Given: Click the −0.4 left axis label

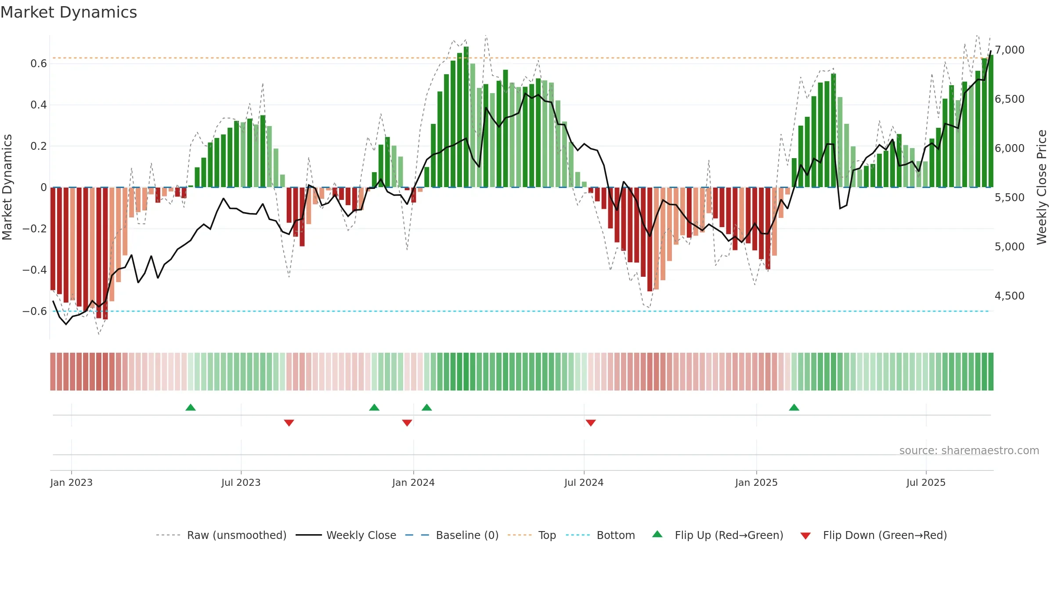Looking at the screenshot, I should tap(35, 270).
